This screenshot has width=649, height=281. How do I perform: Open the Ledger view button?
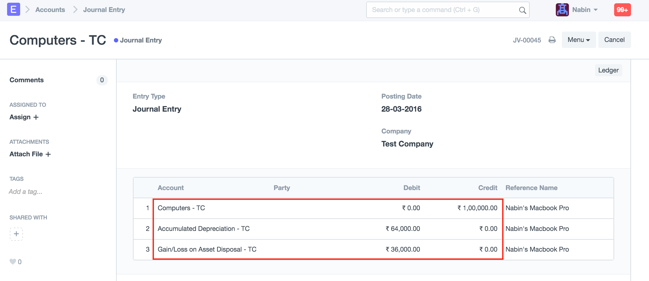pos(608,70)
